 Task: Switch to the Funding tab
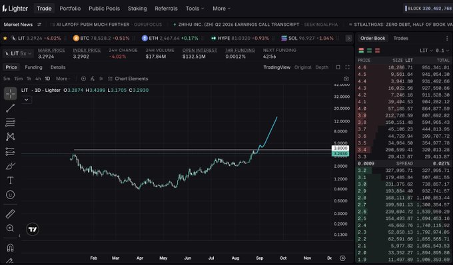tap(33, 67)
